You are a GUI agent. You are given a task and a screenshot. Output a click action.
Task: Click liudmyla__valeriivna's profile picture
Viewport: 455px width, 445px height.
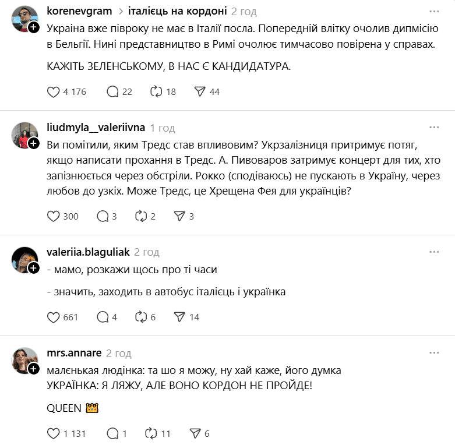tap(24, 135)
